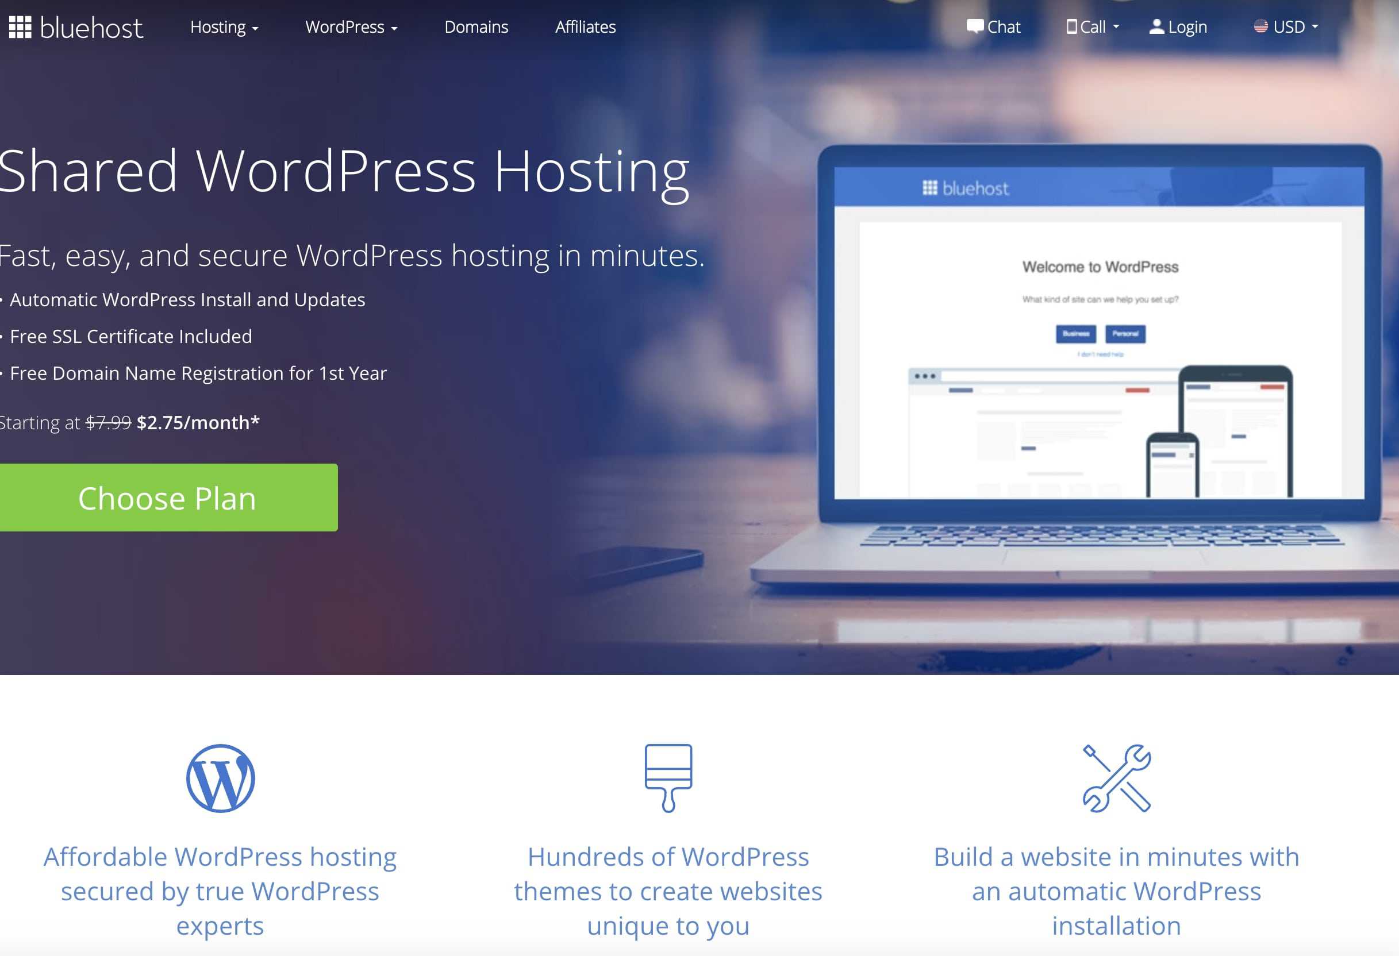1399x956 pixels.
Task: Click the WordPress logo icon in features
Action: pos(221,780)
